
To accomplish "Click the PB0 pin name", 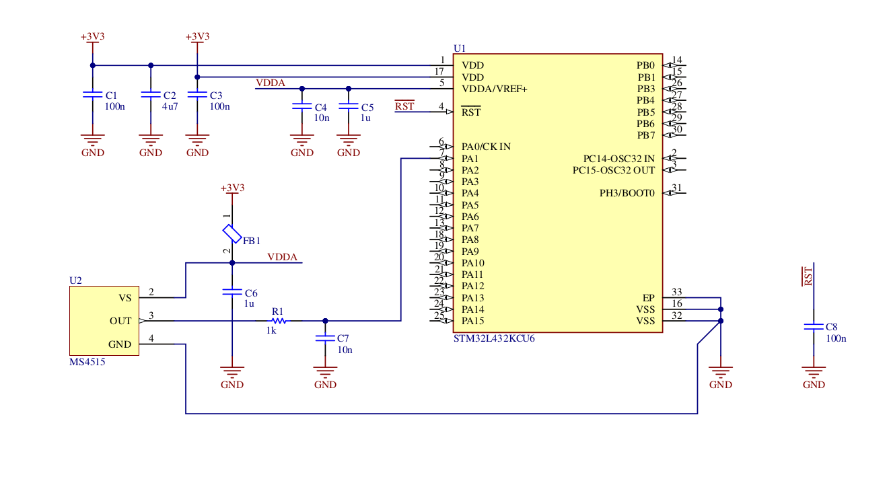I will (646, 65).
